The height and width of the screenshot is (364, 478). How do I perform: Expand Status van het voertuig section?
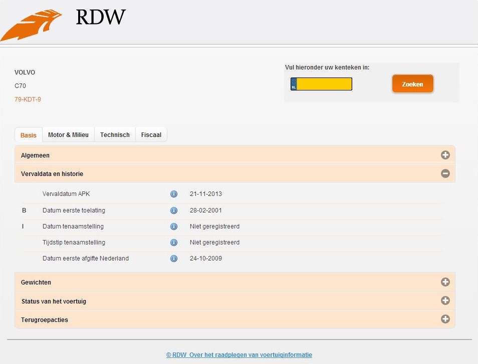[445, 300]
